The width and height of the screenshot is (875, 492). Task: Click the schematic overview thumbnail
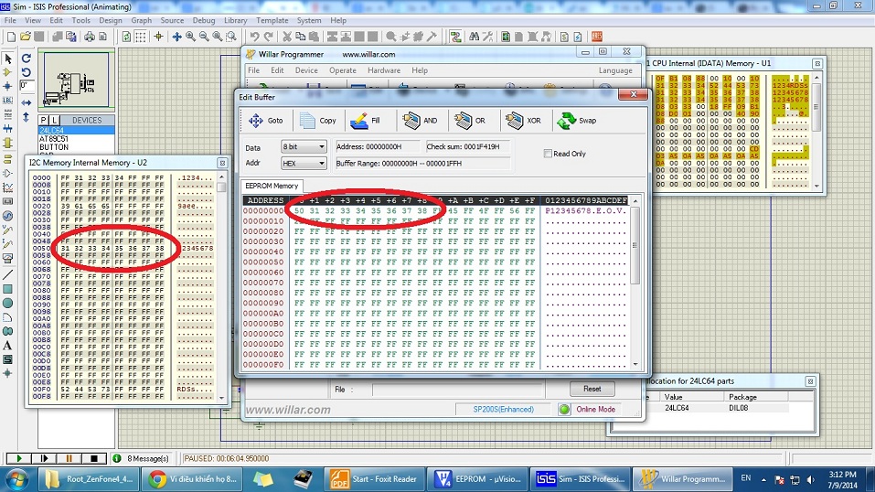pyautogui.click(x=77, y=80)
